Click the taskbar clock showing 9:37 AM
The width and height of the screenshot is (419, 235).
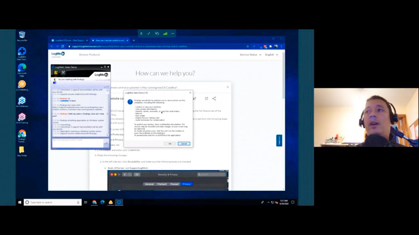(284, 202)
